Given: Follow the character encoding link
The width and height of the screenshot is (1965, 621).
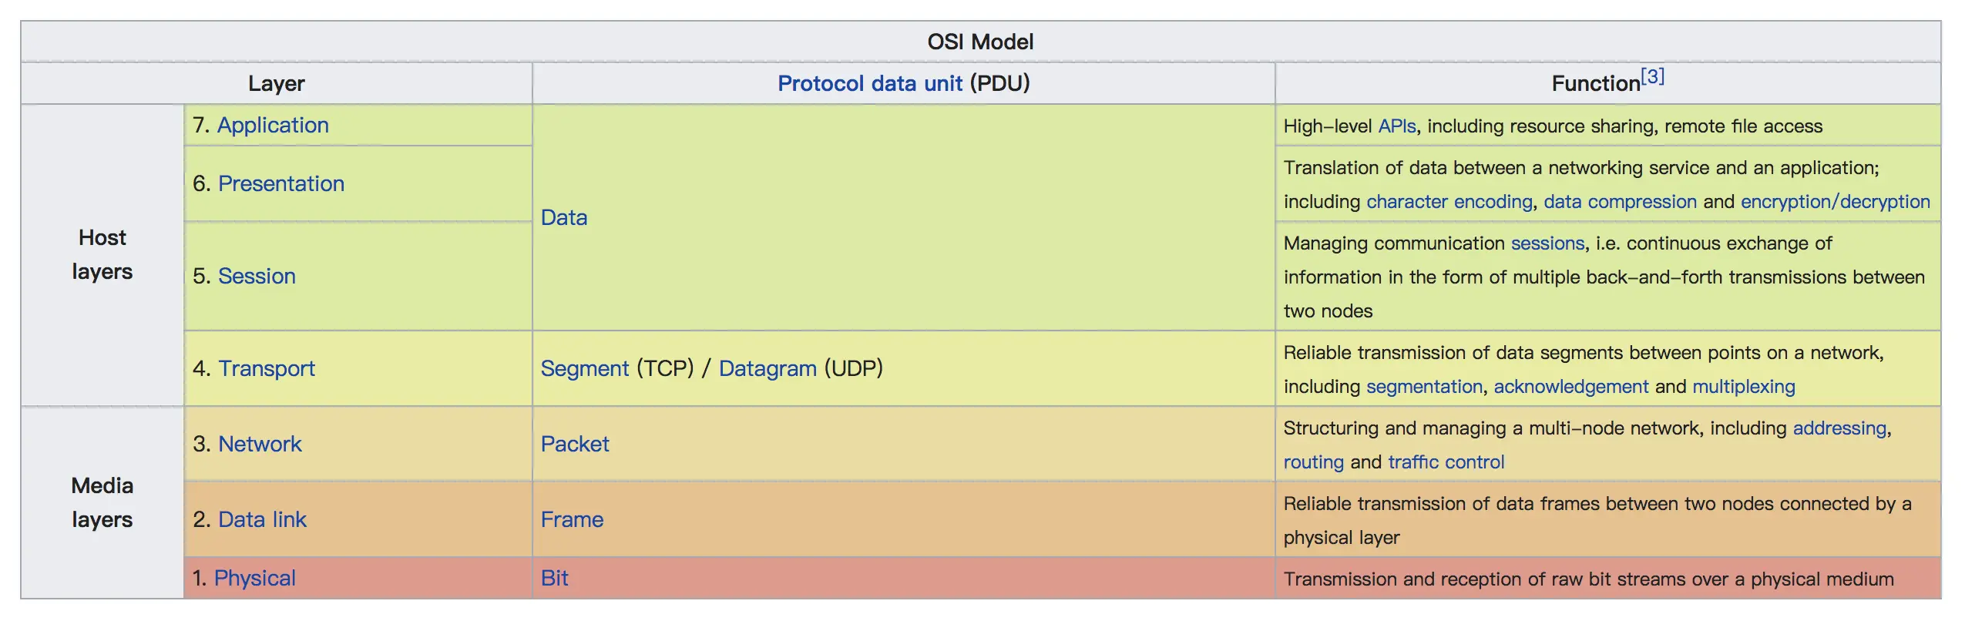Looking at the screenshot, I should pyautogui.click(x=1449, y=202).
